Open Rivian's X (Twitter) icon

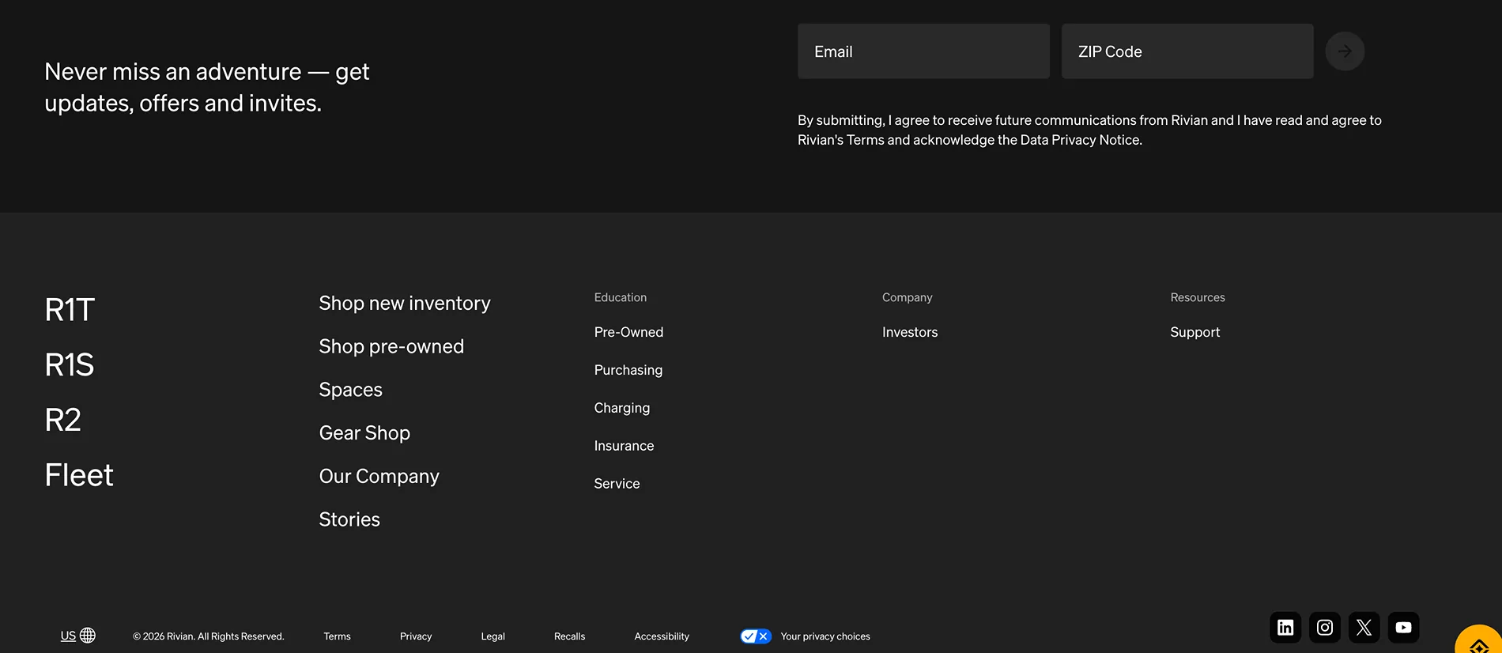[x=1364, y=628]
